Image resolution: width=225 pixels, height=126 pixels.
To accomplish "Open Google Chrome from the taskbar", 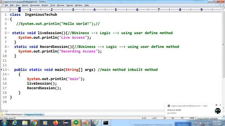I will click(x=35, y=123).
